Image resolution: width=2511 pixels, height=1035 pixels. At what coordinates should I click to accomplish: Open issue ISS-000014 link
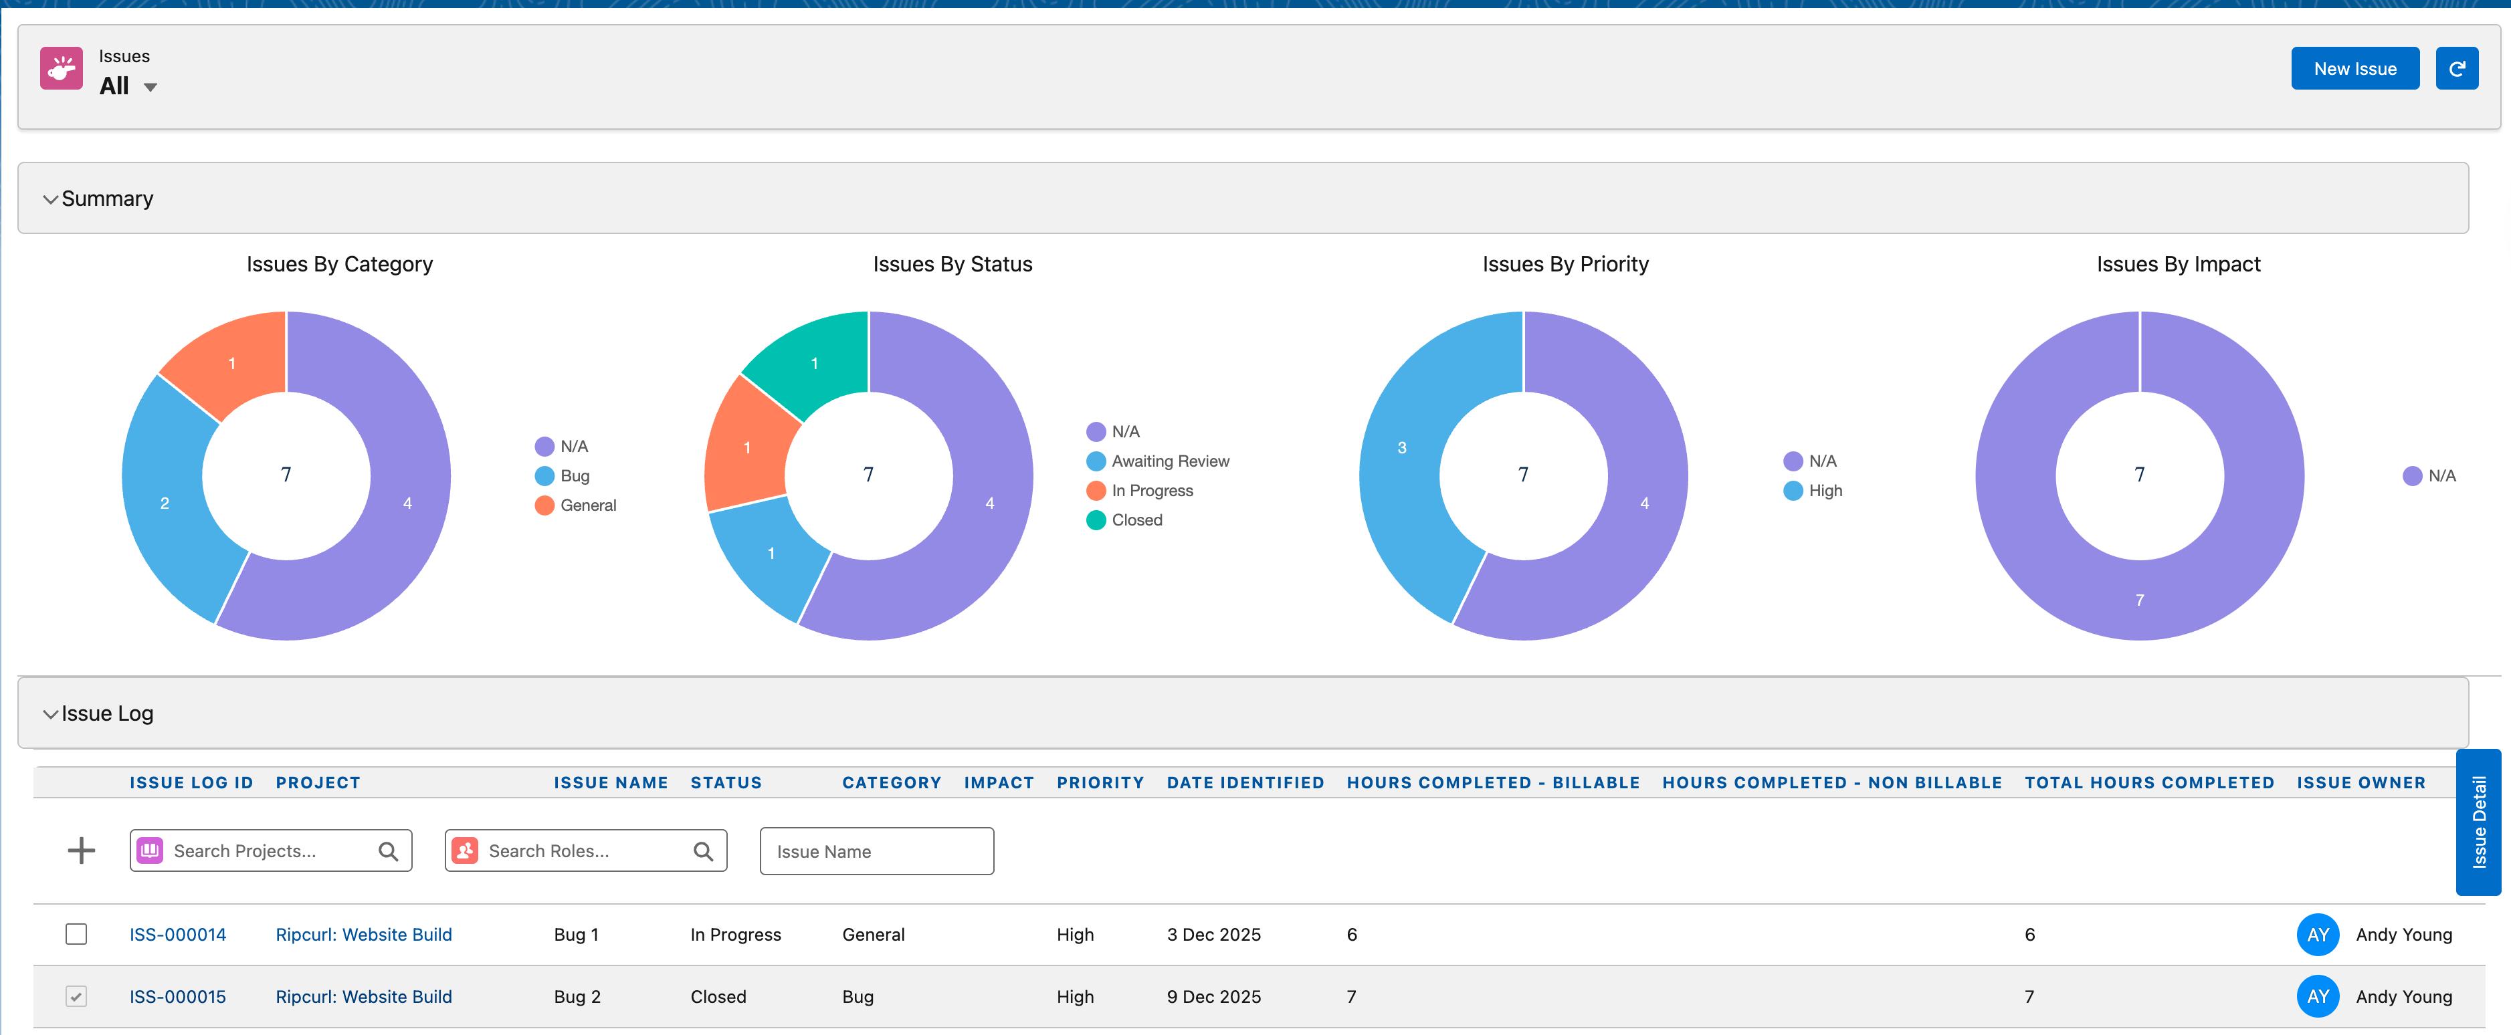coord(177,935)
